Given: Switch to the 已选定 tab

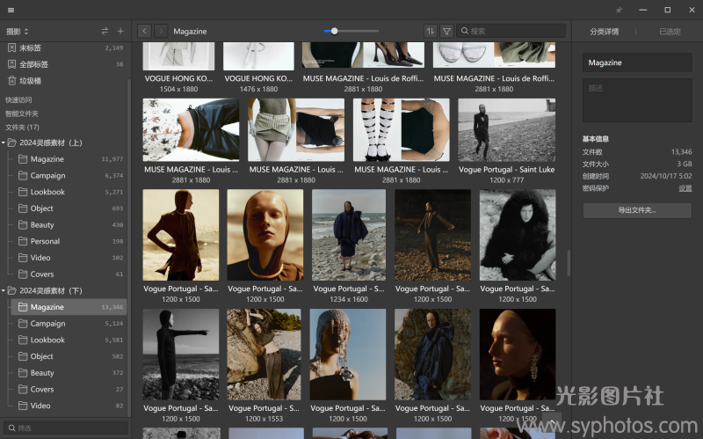Looking at the screenshot, I should pos(670,32).
